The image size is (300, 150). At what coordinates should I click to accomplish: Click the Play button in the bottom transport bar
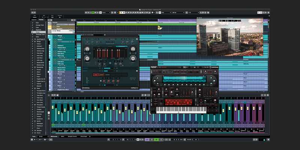click(x=156, y=139)
